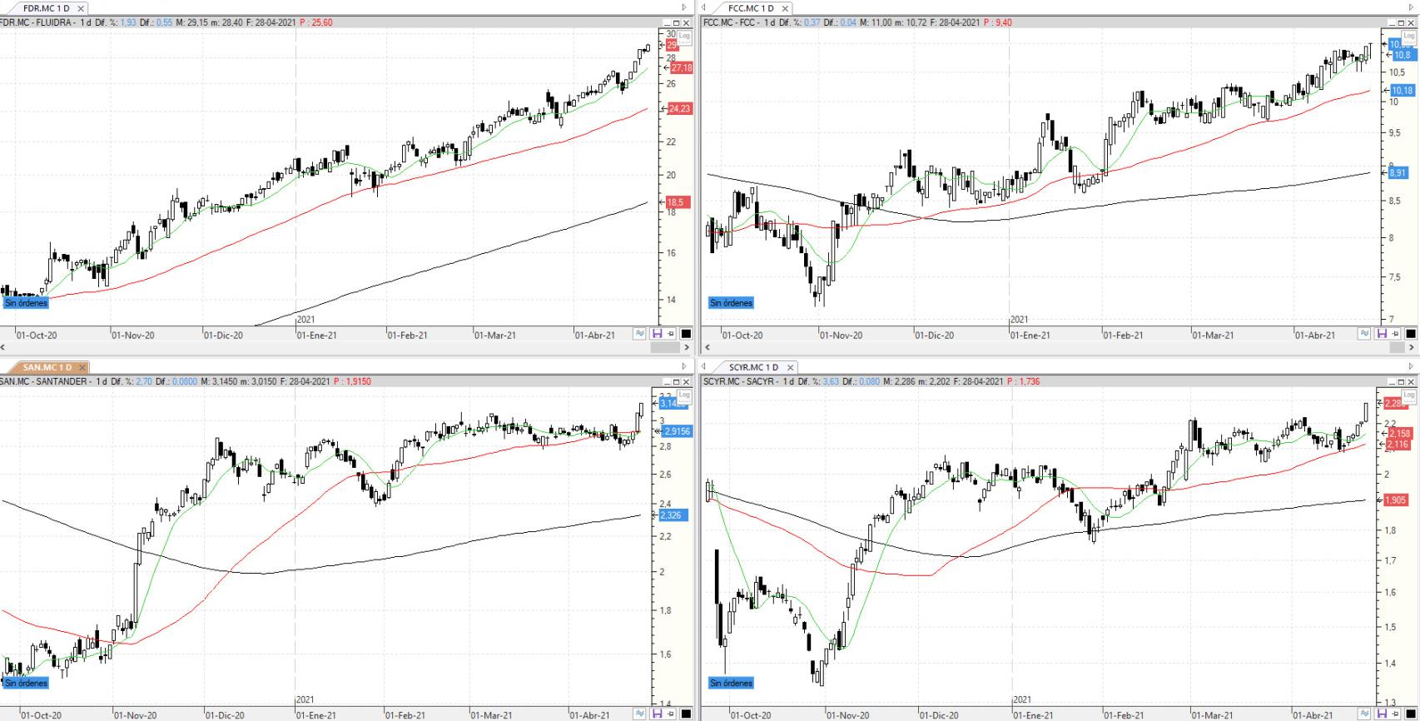The width and height of the screenshot is (1420, 721).
Task: Toggle Log scale on the Fluidra chart
Action: click(x=684, y=36)
